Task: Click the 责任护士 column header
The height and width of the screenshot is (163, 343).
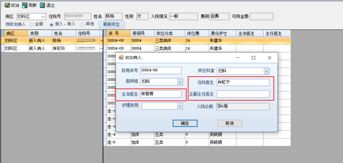Action: [x=223, y=33]
